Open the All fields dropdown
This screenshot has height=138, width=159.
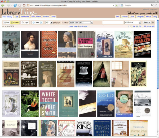(x=133, y=22)
